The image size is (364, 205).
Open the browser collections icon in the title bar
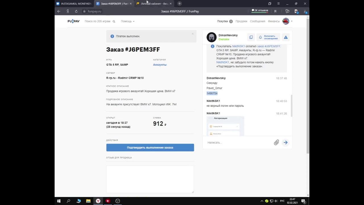(270, 3)
